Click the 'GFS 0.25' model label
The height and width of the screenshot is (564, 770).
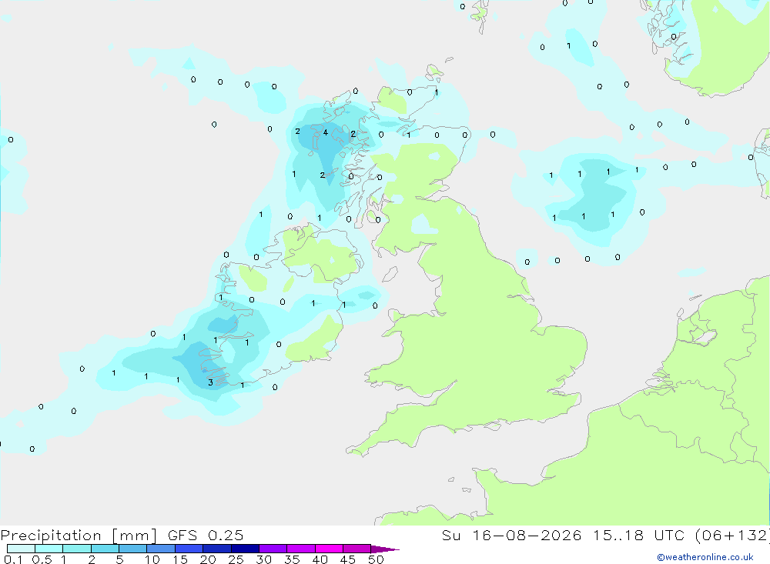[206, 535]
